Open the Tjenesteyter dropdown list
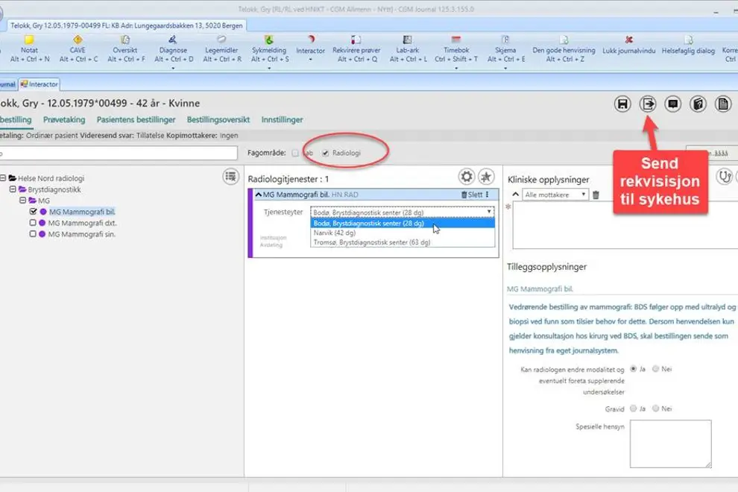The image size is (738, 492). pyautogui.click(x=488, y=212)
